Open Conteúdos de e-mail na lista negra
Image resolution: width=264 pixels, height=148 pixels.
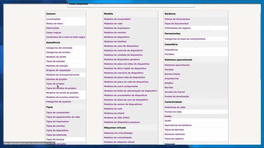[66, 37]
